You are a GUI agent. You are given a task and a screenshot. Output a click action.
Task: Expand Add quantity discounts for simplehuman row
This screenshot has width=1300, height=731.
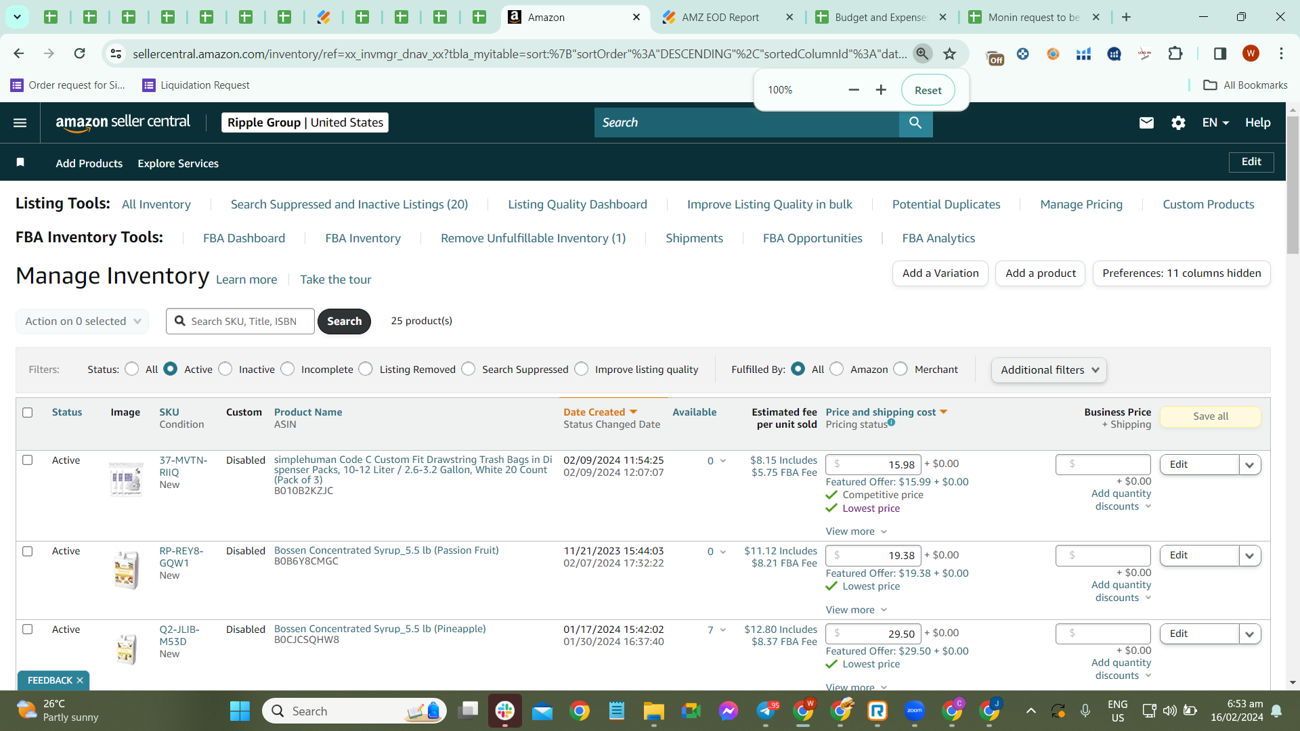click(1121, 500)
